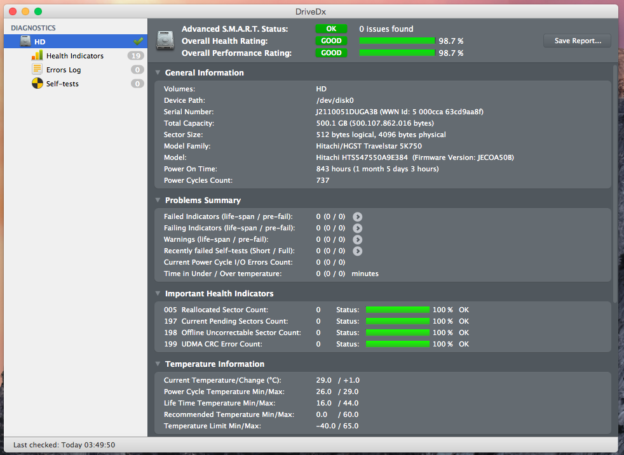Click GOOD badge for Overall Health Rating
The width and height of the screenshot is (624, 455).
331,41
